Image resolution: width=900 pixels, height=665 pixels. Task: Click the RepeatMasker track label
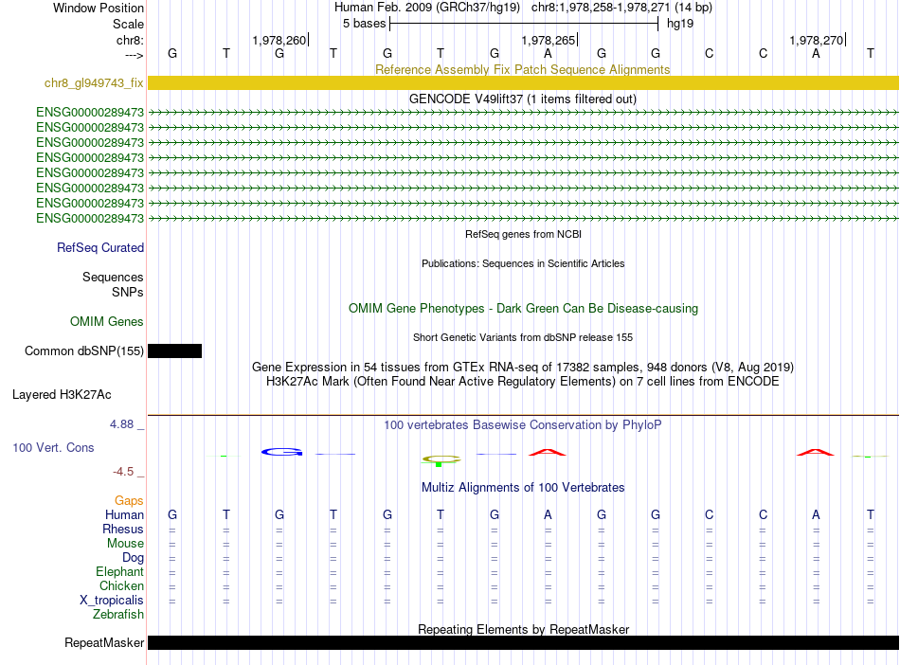(104, 642)
